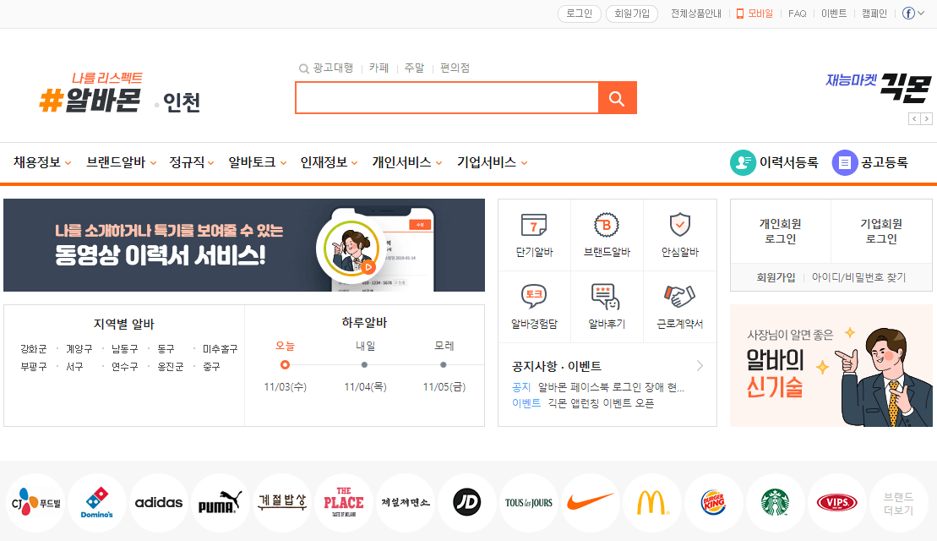This screenshot has width=937, height=541.
Task: Click the 오늘 marker on the 하루알바 timeline
Action: click(x=286, y=364)
